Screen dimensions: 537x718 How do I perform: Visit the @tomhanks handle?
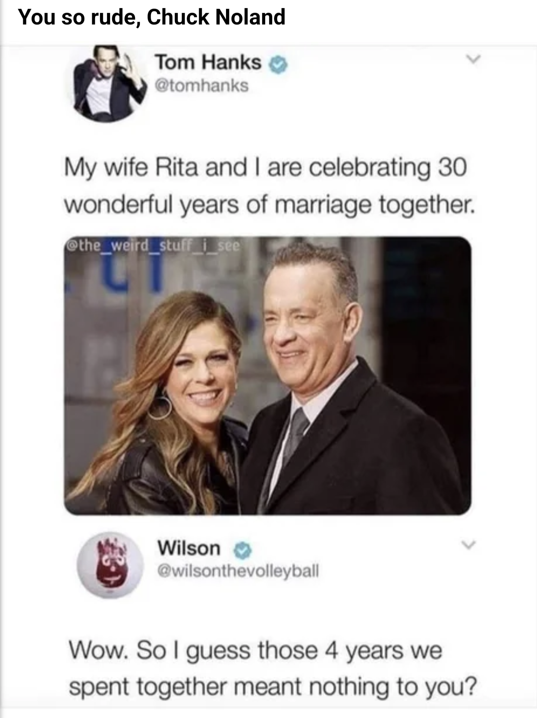202,86
